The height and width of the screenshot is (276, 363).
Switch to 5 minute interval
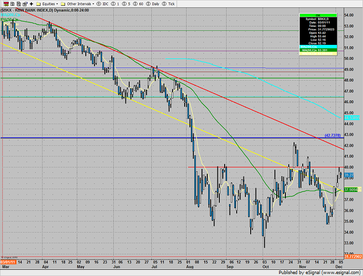coord(126,3)
